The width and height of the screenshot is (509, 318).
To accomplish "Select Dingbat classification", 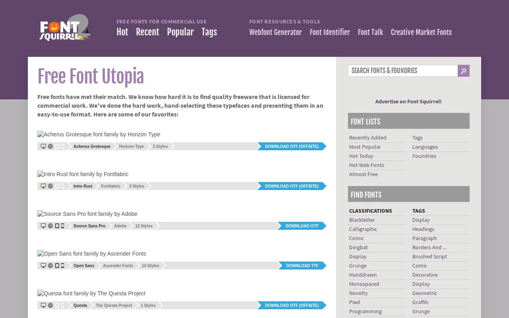I will point(358,247).
